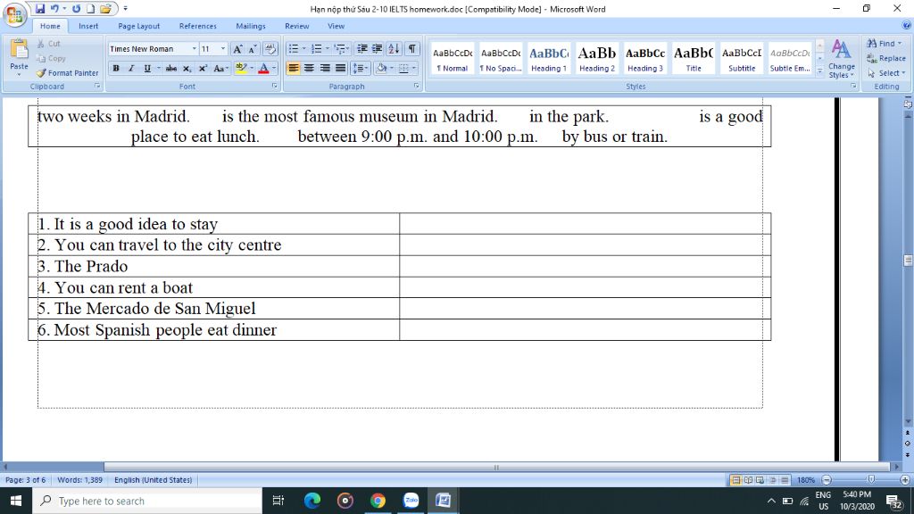Screen dimensions: 914x514
Task: Toggle Underline formatting
Action: (x=147, y=68)
